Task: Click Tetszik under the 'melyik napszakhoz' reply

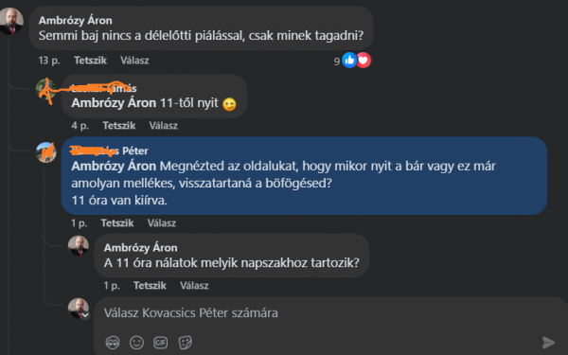Action: tap(150, 286)
